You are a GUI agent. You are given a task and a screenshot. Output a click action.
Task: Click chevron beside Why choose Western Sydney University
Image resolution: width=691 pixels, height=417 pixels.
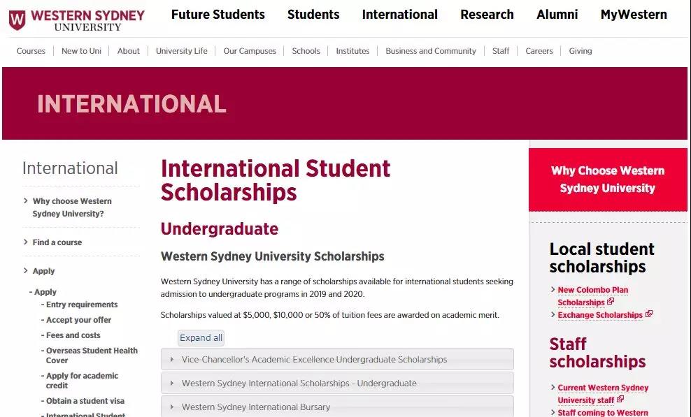pos(26,201)
